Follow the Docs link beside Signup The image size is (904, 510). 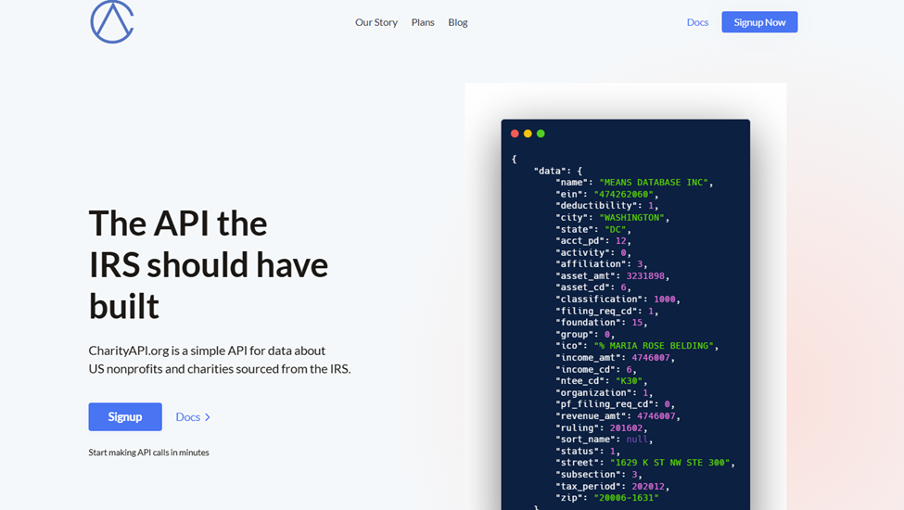coord(193,416)
